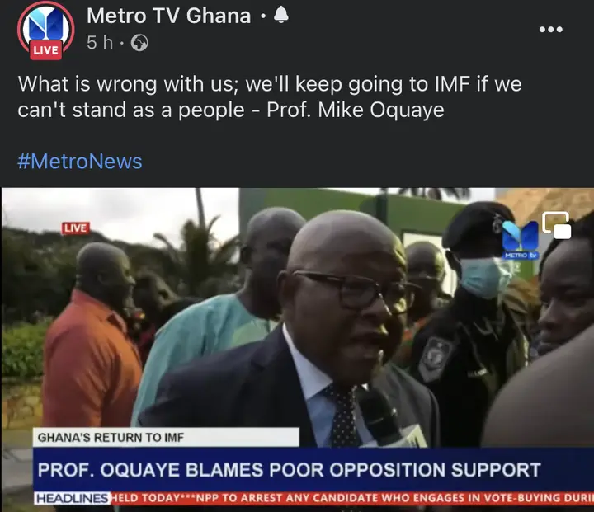Toggle the notification bell beside page name
The height and width of the screenshot is (512, 594).
point(280,16)
